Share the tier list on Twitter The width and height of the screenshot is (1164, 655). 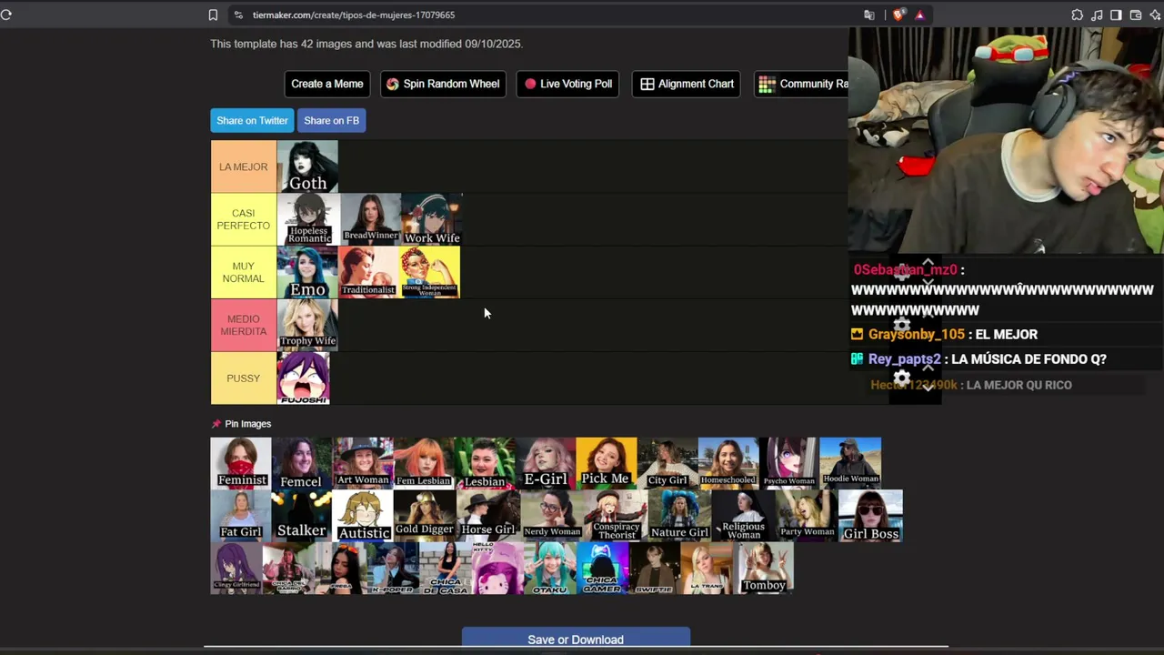[252, 120]
